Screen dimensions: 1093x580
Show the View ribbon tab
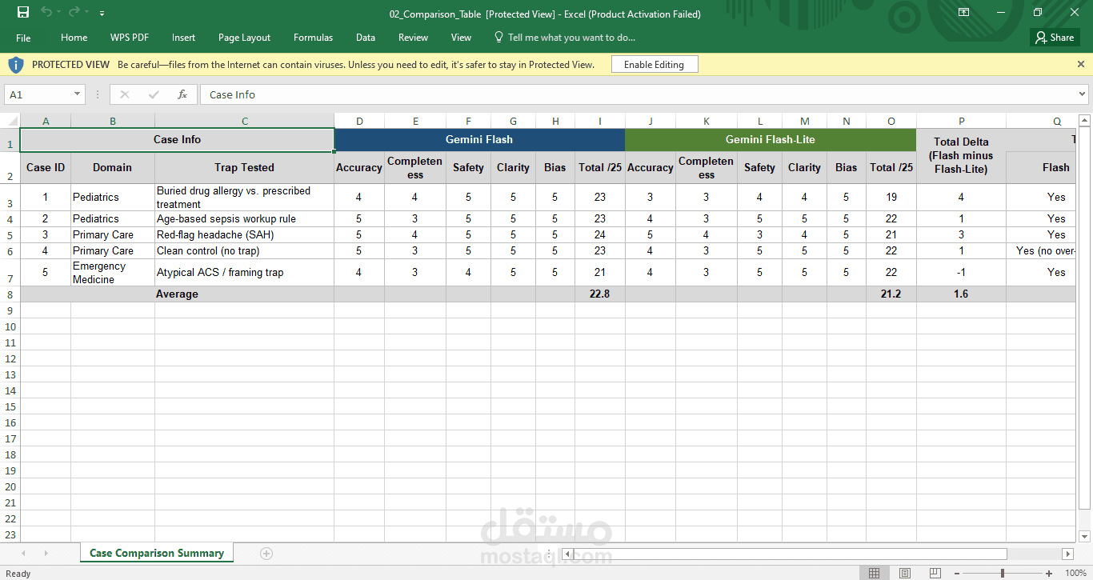point(461,38)
